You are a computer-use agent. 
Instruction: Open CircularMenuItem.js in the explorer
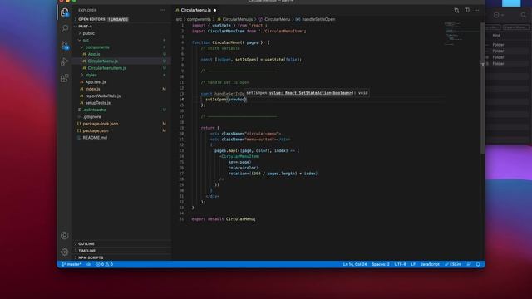(x=107, y=68)
